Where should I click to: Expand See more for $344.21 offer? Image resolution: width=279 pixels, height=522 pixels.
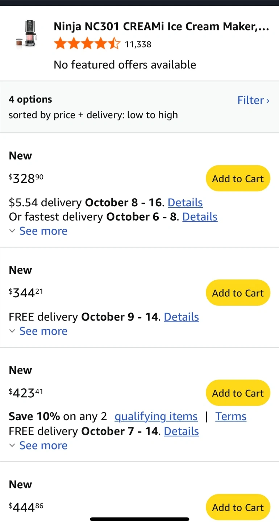[43, 331]
